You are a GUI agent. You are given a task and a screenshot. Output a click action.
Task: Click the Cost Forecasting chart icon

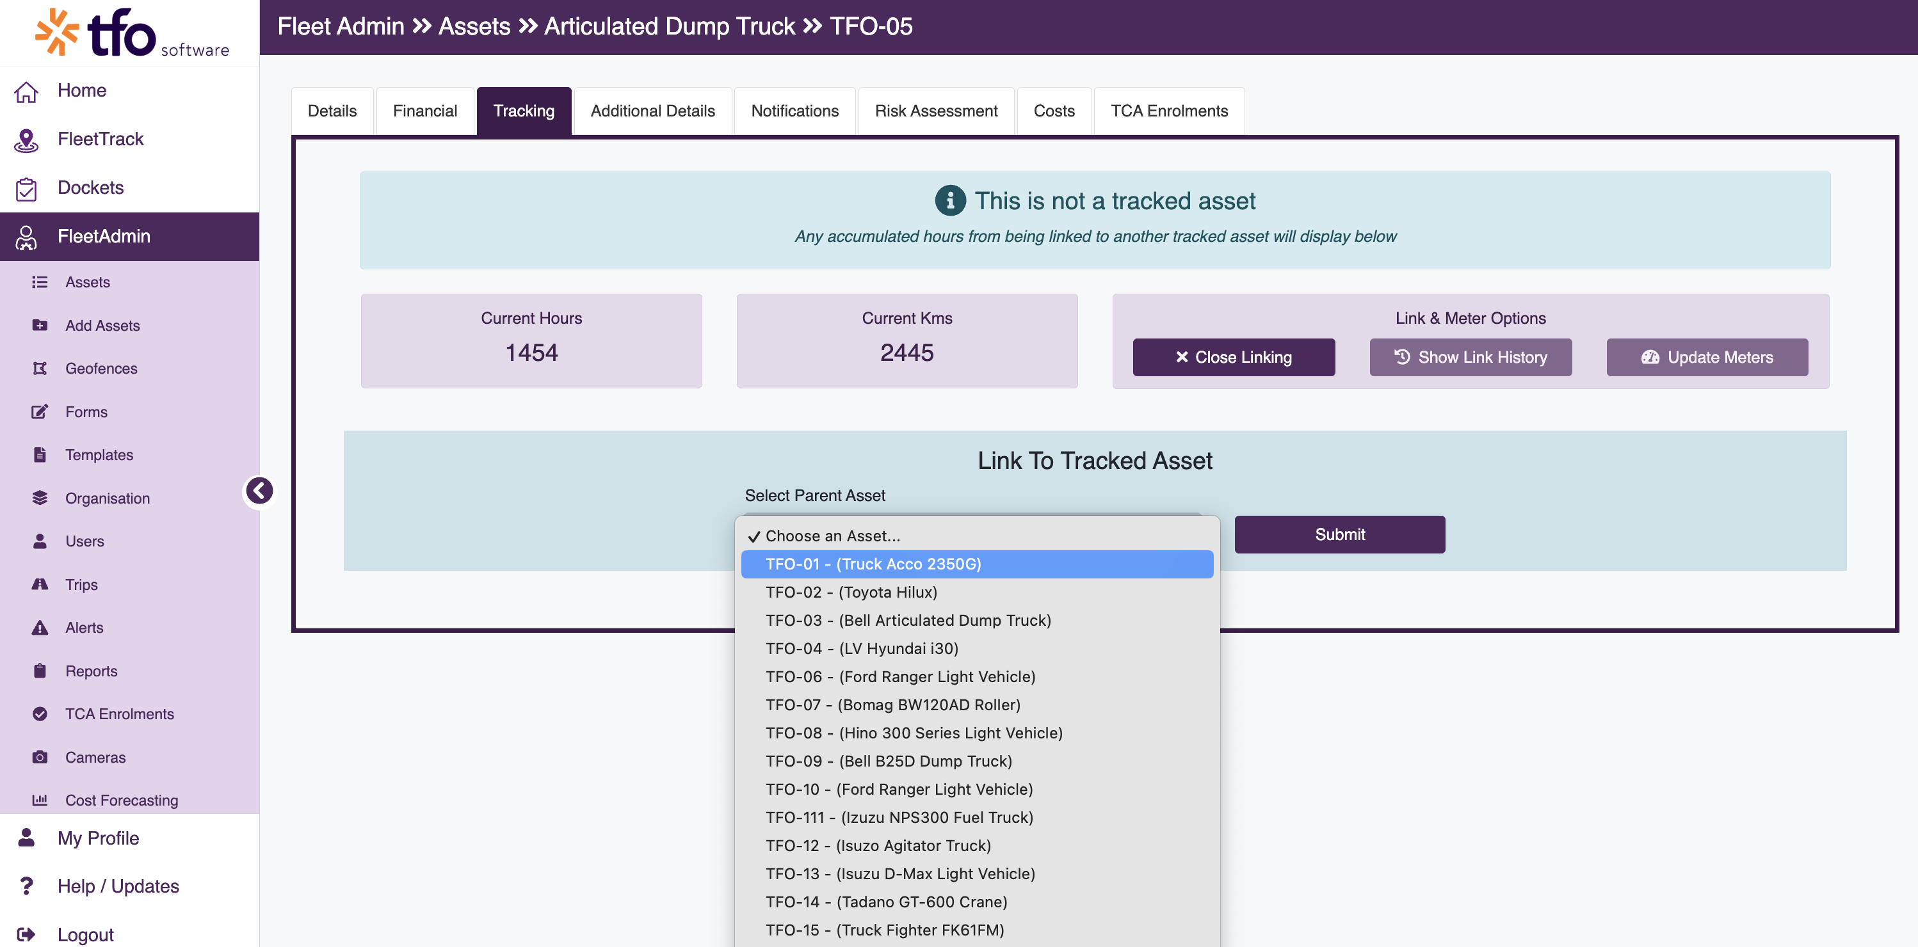[40, 800]
